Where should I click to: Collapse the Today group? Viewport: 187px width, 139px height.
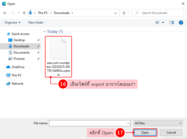[x=44, y=32]
